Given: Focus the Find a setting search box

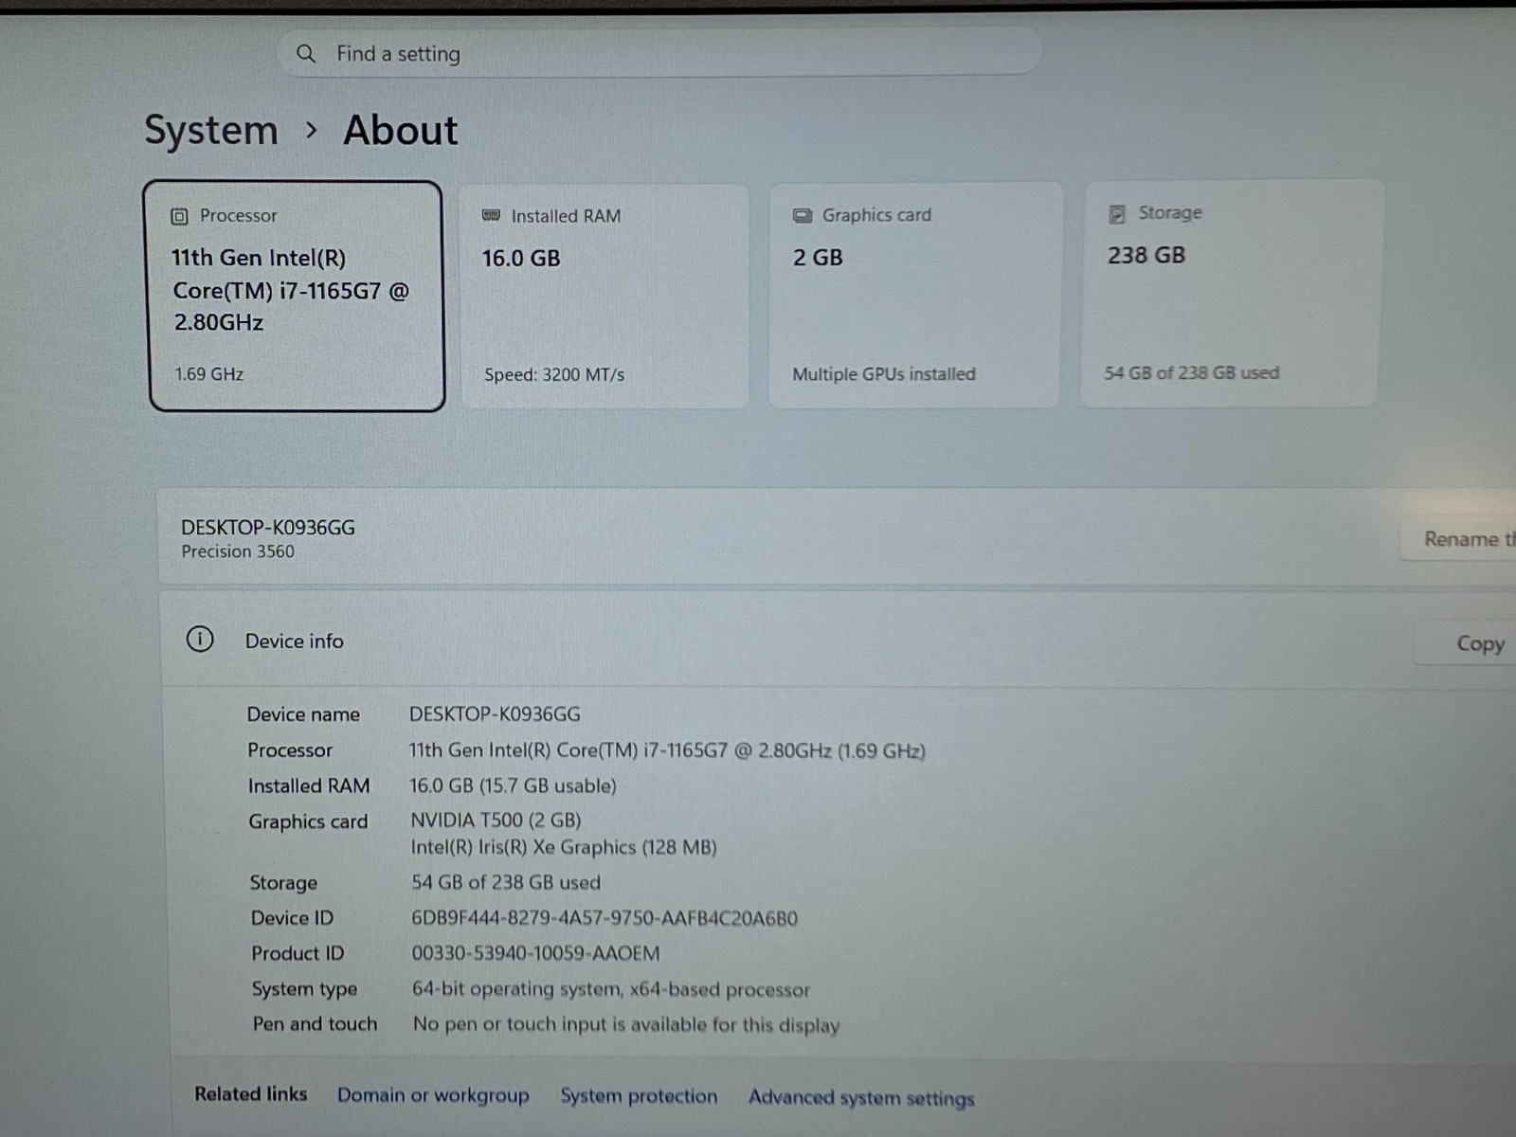Looking at the screenshot, I should [x=659, y=53].
